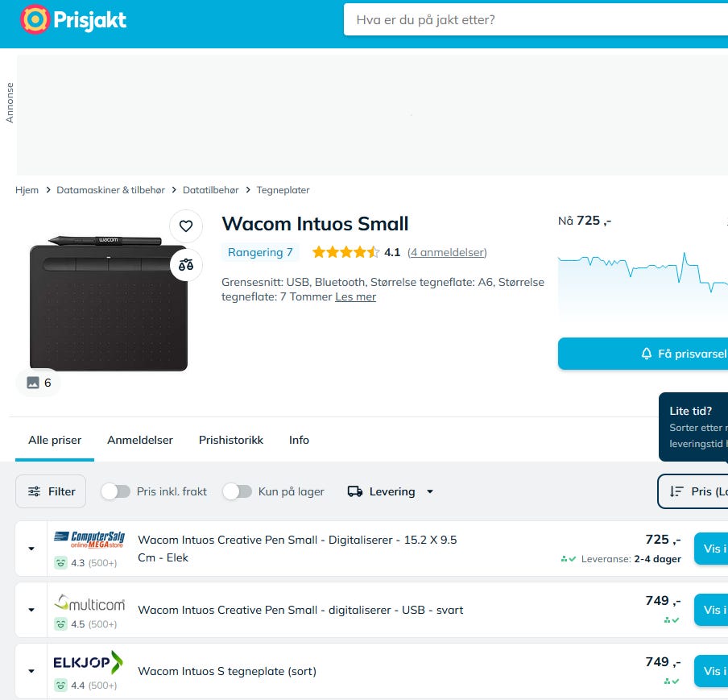Image resolution: width=728 pixels, height=700 pixels.
Task: Click stock icon beside Leveranse 2-4 dager
Action: [569, 559]
